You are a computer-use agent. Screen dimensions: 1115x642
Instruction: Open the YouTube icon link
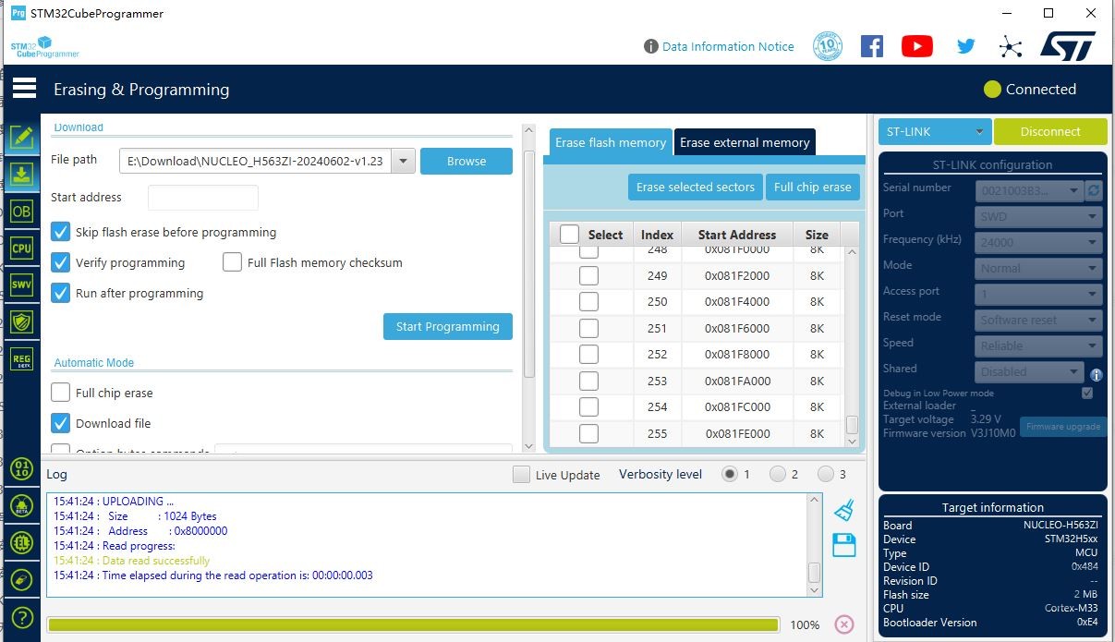(x=917, y=46)
